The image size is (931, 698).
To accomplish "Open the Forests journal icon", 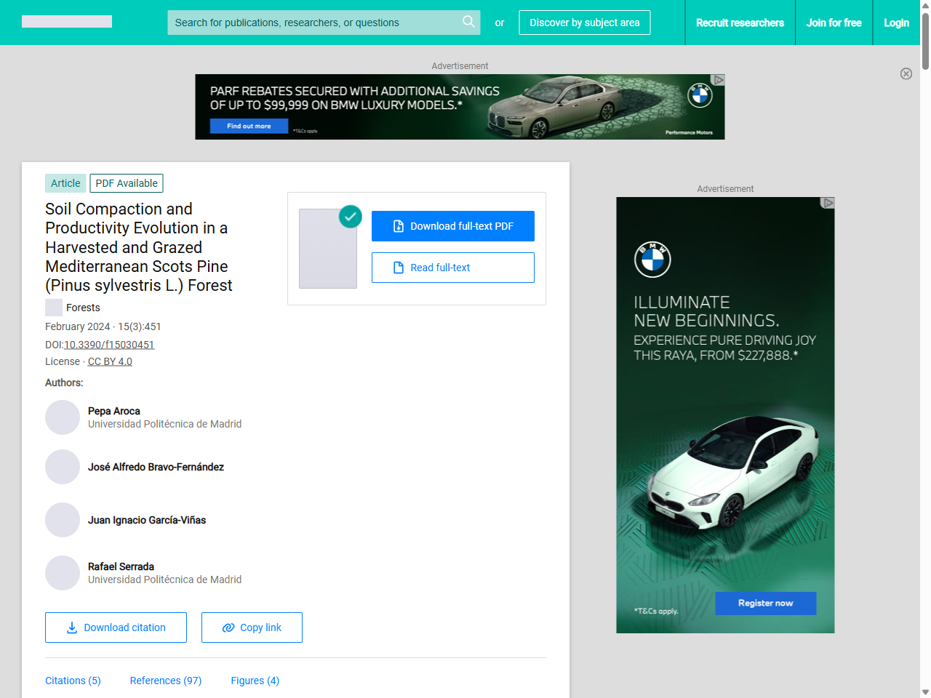I will (x=54, y=308).
